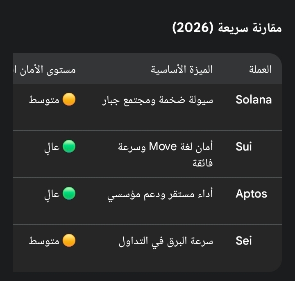Screen dimensions: 295x281
Task: Click Sei's feature text سرعة البرق في التداول
Action: coord(166,241)
